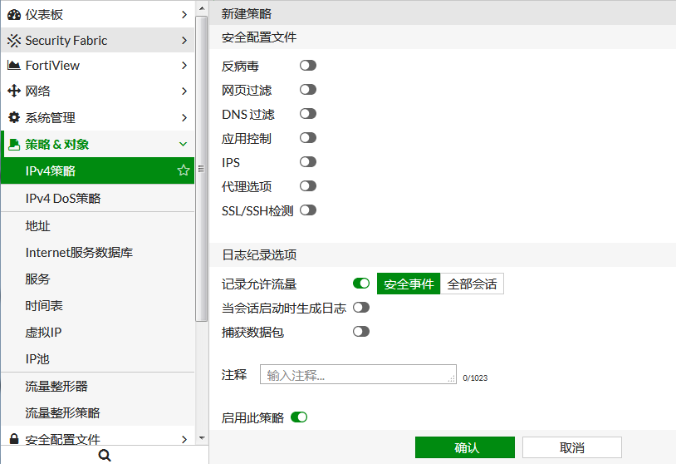Open the IPv4 DoS策略 menu item
This screenshot has width=676, height=464.
point(98,198)
